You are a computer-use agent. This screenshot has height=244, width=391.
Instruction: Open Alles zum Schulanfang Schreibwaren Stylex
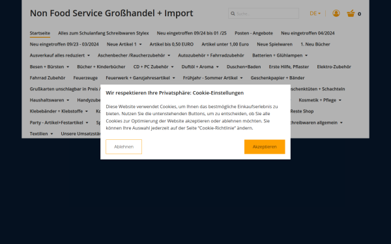104,33
